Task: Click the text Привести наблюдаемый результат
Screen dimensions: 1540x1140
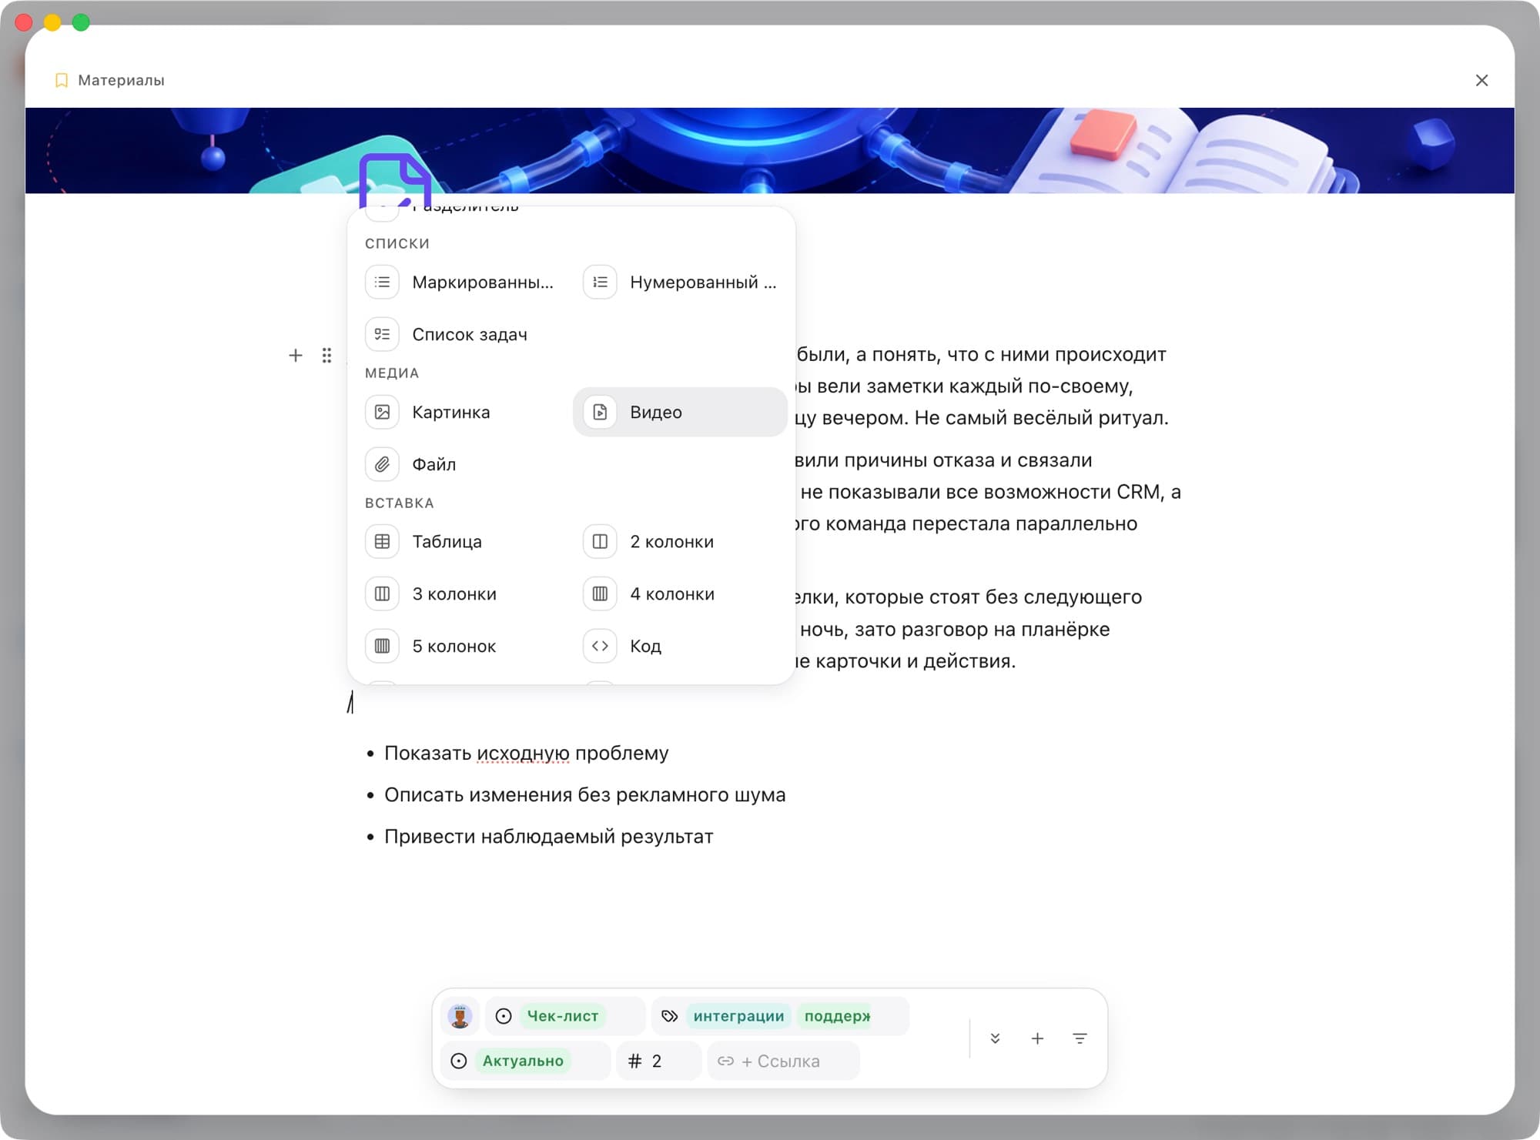Action: coord(548,836)
